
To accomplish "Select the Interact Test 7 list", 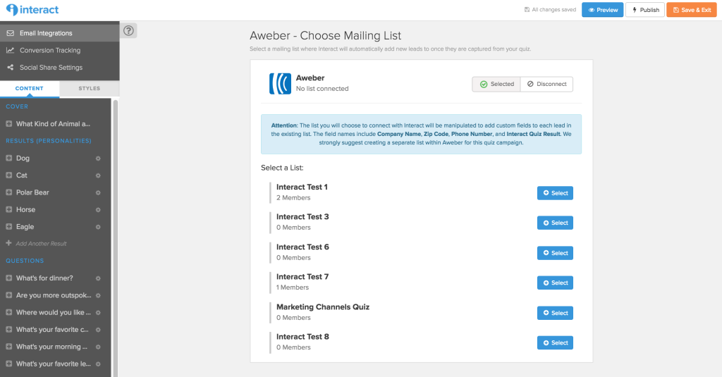I will pos(555,283).
